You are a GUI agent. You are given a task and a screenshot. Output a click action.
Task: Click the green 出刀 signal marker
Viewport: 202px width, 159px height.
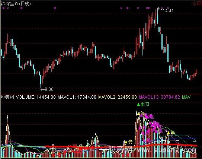[x=143, y=104]
